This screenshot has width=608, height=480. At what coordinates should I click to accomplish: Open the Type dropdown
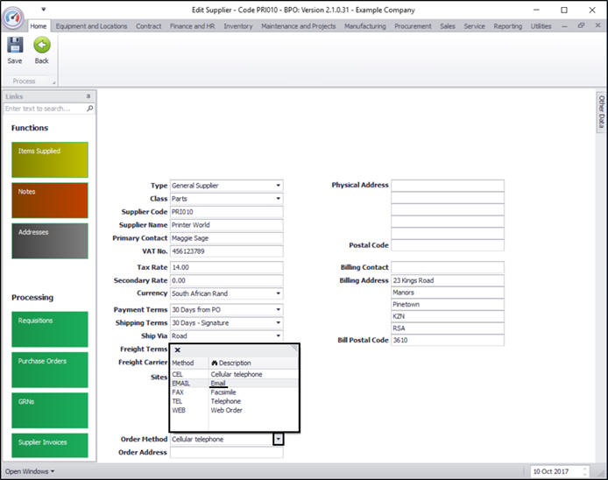pos(278,186)
